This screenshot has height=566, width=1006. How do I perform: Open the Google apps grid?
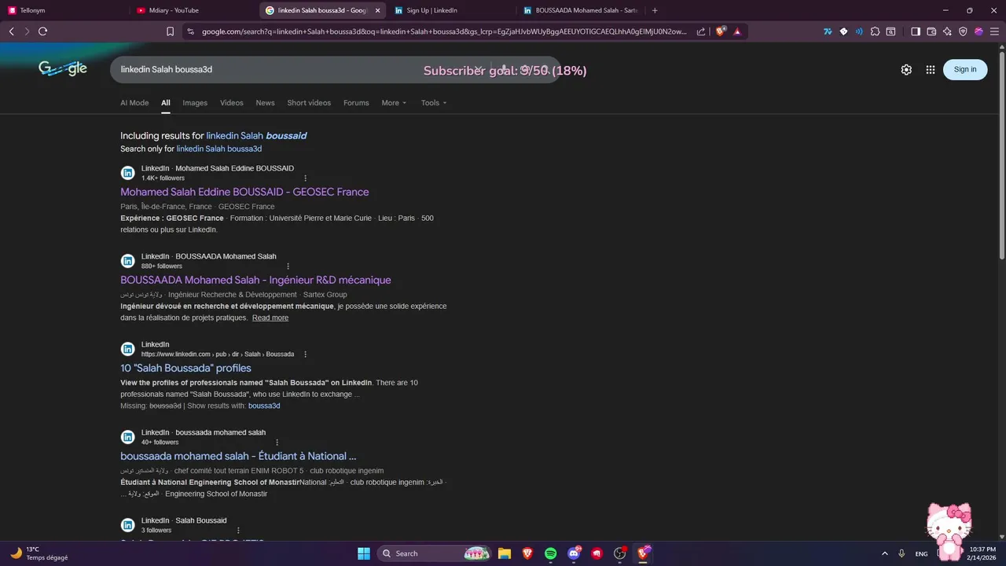pos(931,69)
